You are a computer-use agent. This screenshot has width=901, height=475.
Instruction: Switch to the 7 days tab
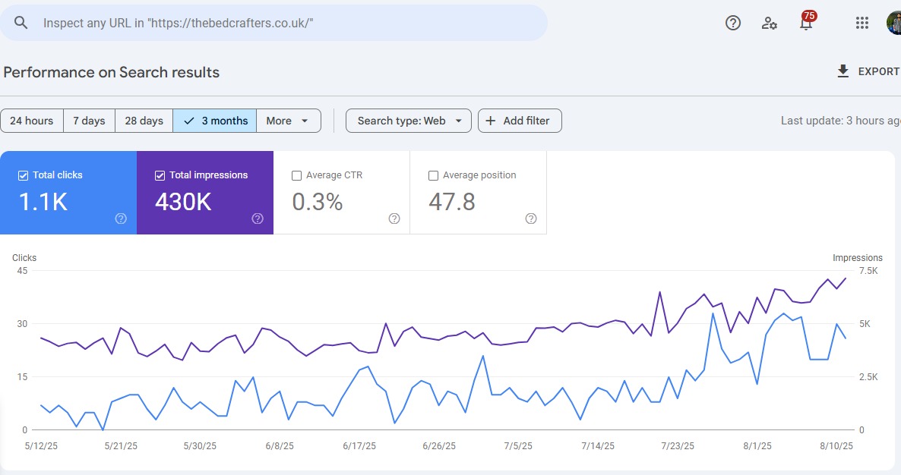click(89, 120)
